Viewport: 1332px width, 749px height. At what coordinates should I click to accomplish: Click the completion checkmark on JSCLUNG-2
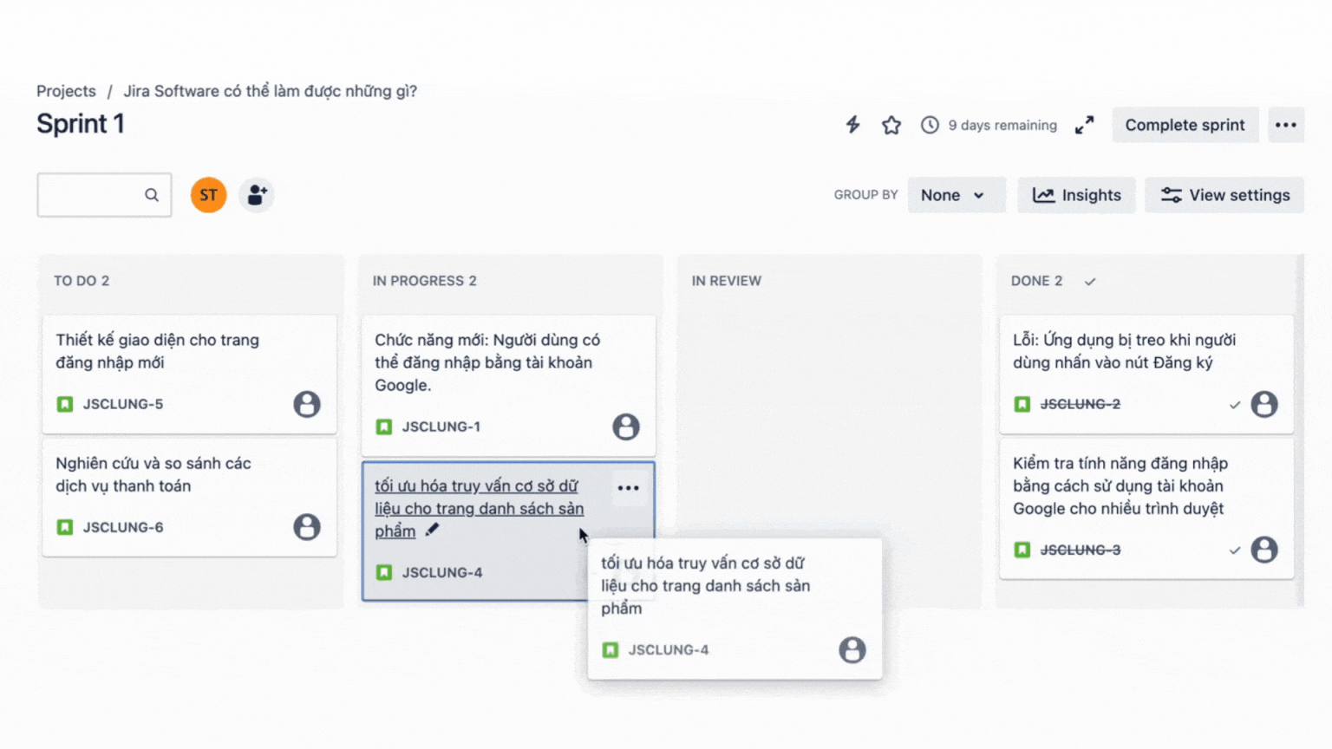click(x=1234, y=404)
